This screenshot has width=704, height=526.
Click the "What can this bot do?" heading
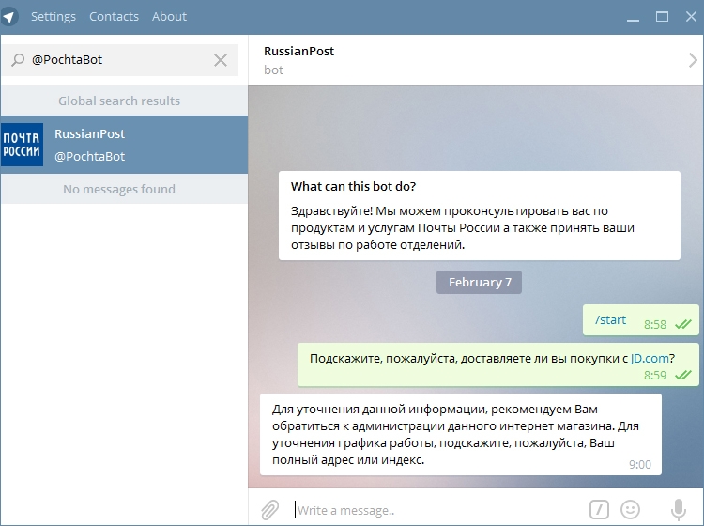click(x=353, y=186)
